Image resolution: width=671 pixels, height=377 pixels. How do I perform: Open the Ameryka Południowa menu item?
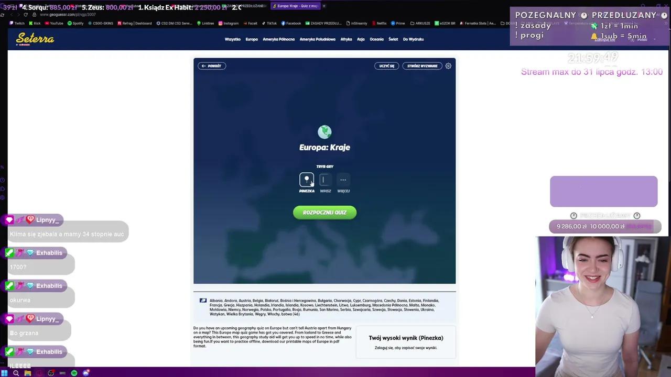click(318, 39)
